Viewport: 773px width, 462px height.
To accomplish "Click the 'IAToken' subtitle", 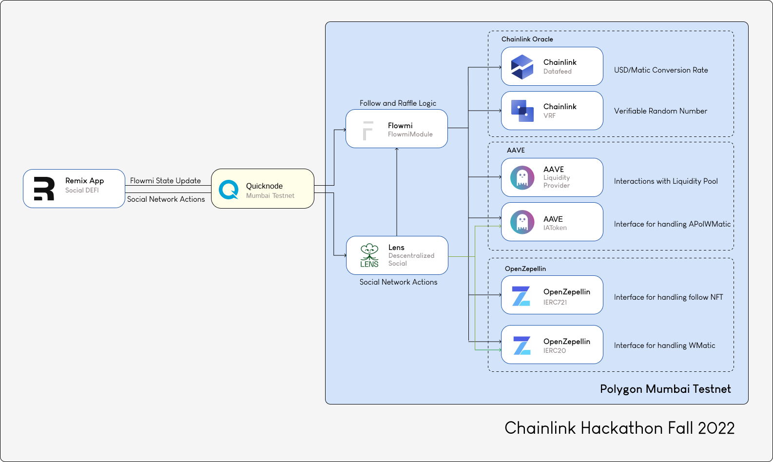I will coord(555,228).
